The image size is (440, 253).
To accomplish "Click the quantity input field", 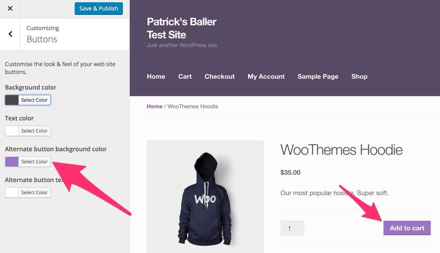I will [292, 228].
